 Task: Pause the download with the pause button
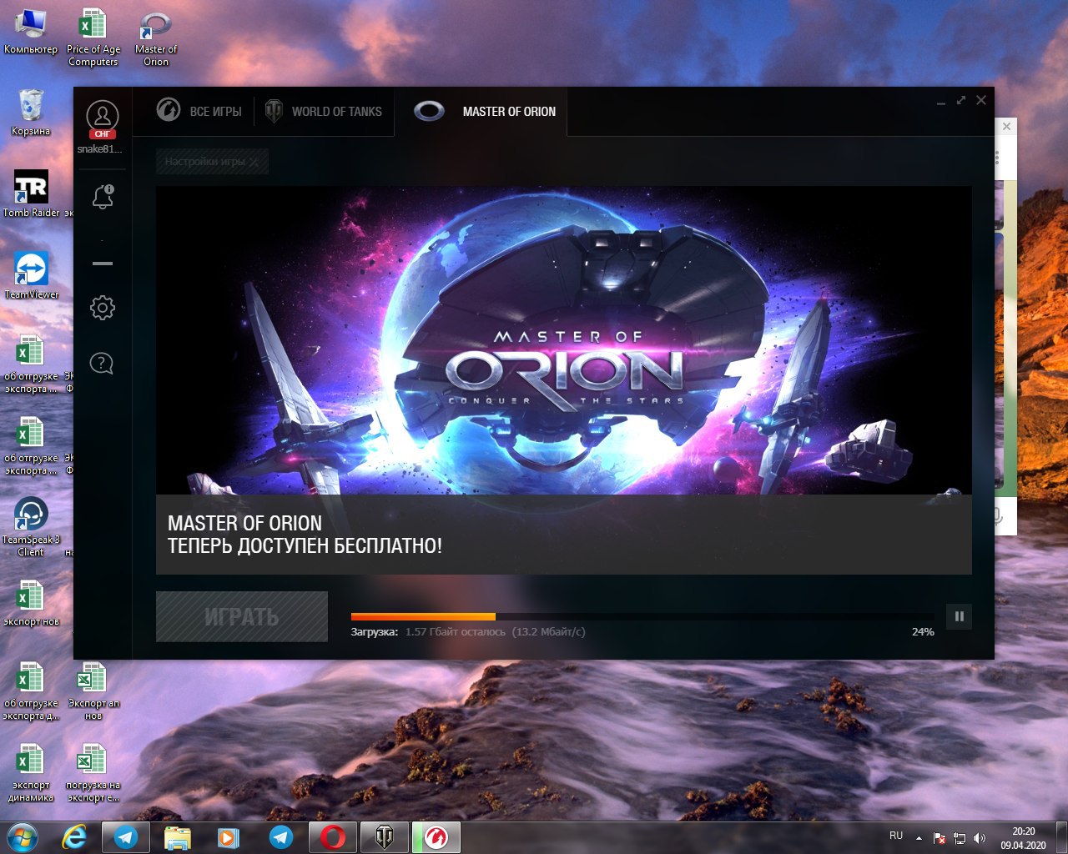tap(959, 616)
